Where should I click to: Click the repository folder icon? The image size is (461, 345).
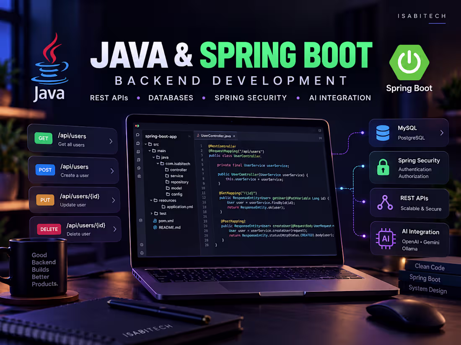[x=167, y=182]
